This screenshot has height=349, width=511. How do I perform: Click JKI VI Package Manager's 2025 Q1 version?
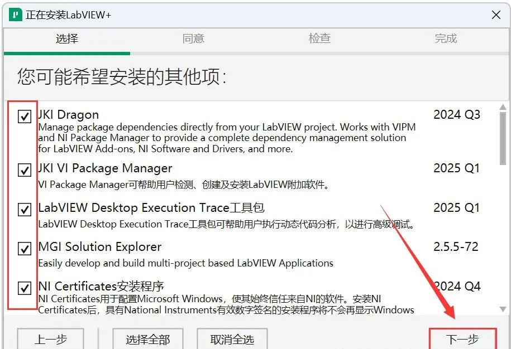tap(456, 168)
